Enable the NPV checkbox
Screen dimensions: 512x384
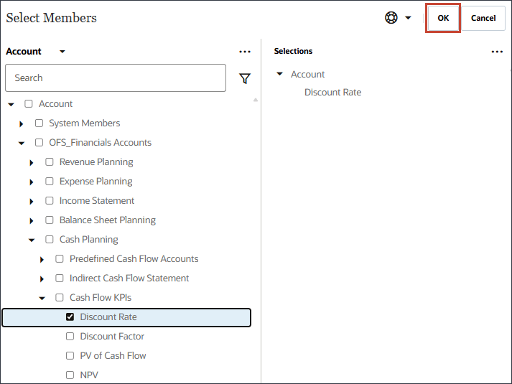[70, 375]
